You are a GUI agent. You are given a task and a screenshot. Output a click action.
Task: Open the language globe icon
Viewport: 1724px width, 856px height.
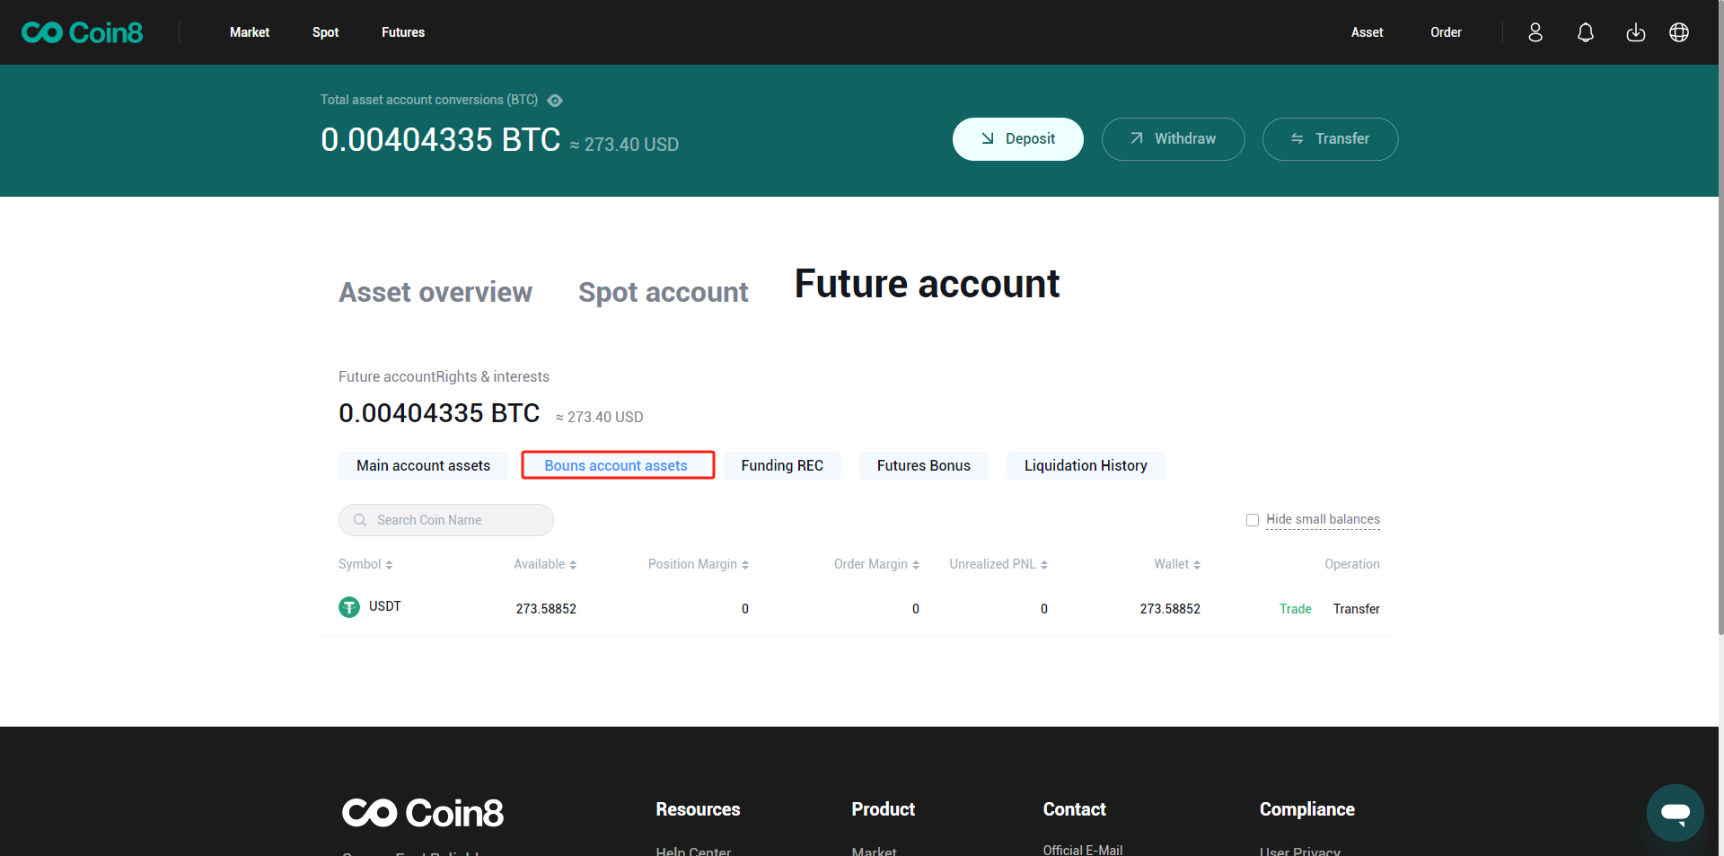point(1679,32)
